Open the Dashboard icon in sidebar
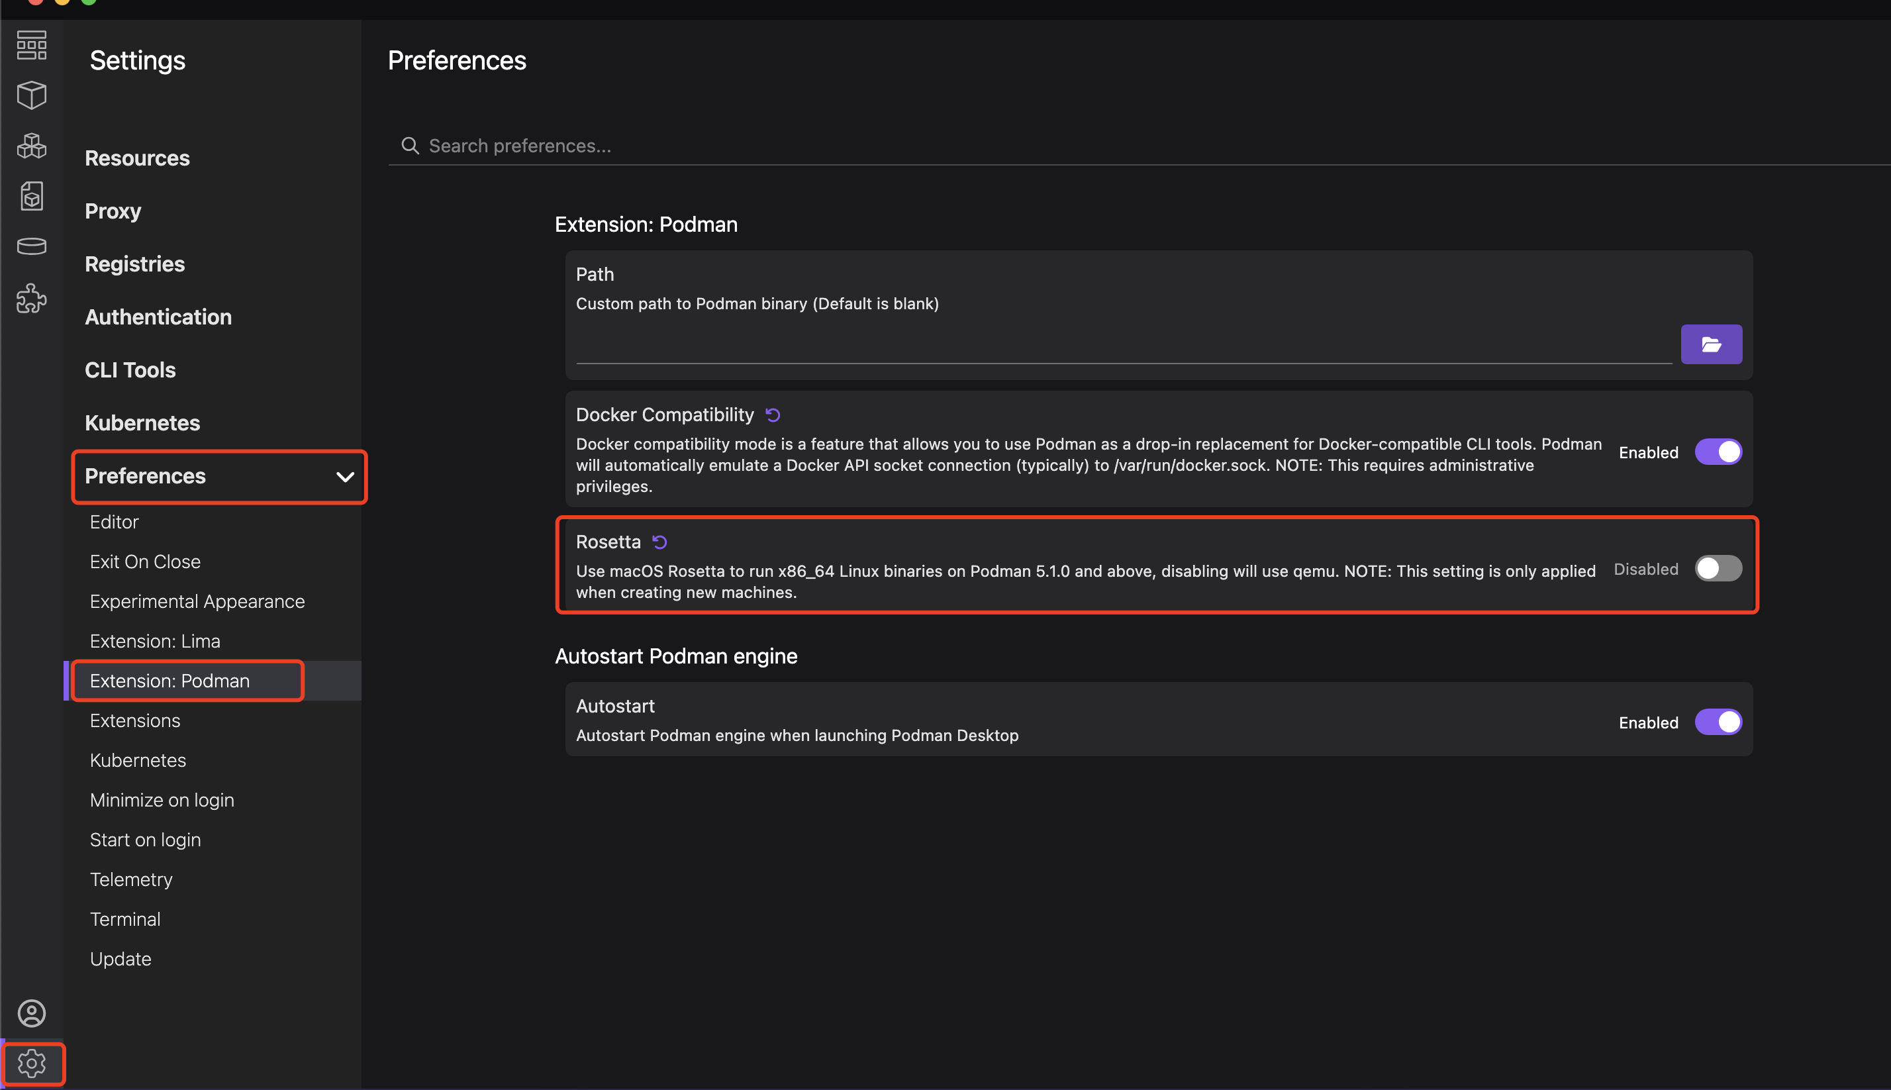1891x1090 pixels. point(31,45)
